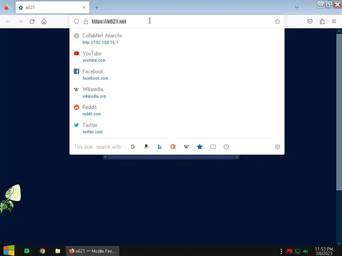This screenshot has width=342, height=256.
Task: Open tracking protection shield icon
Action: pyautogui.click(x=76, y=21)
